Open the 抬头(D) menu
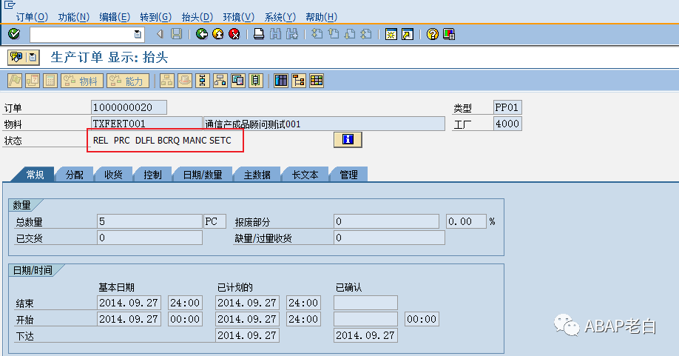679x356 pixels. click(x=197, y=17)
